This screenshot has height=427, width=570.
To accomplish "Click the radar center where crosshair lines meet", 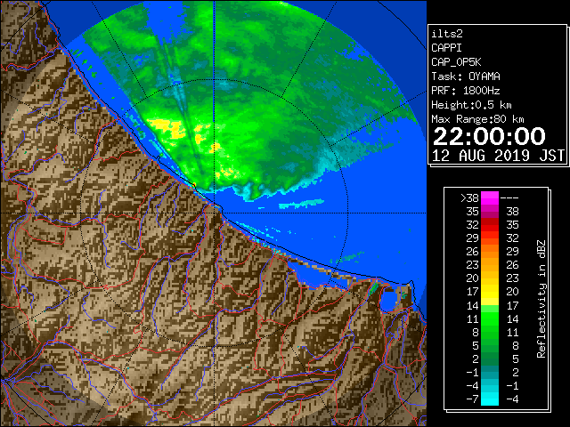I will (x=214, y=213).
